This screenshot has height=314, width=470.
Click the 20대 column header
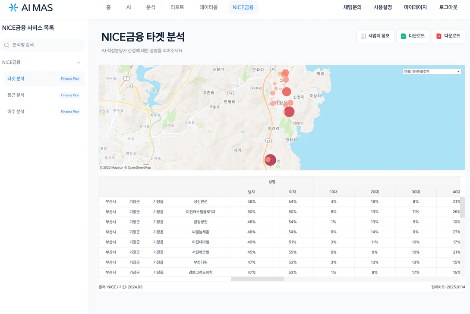(375, 192)
